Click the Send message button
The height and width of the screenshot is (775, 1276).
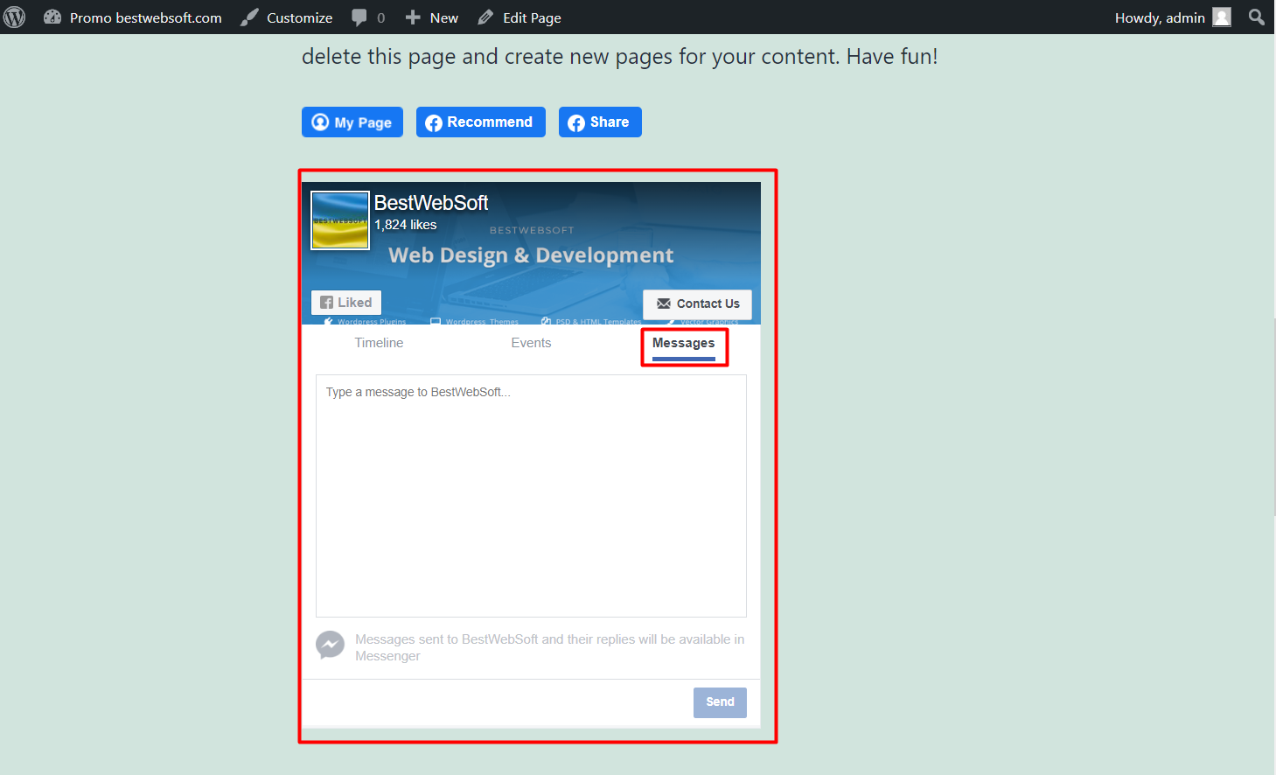pos(720,702)
